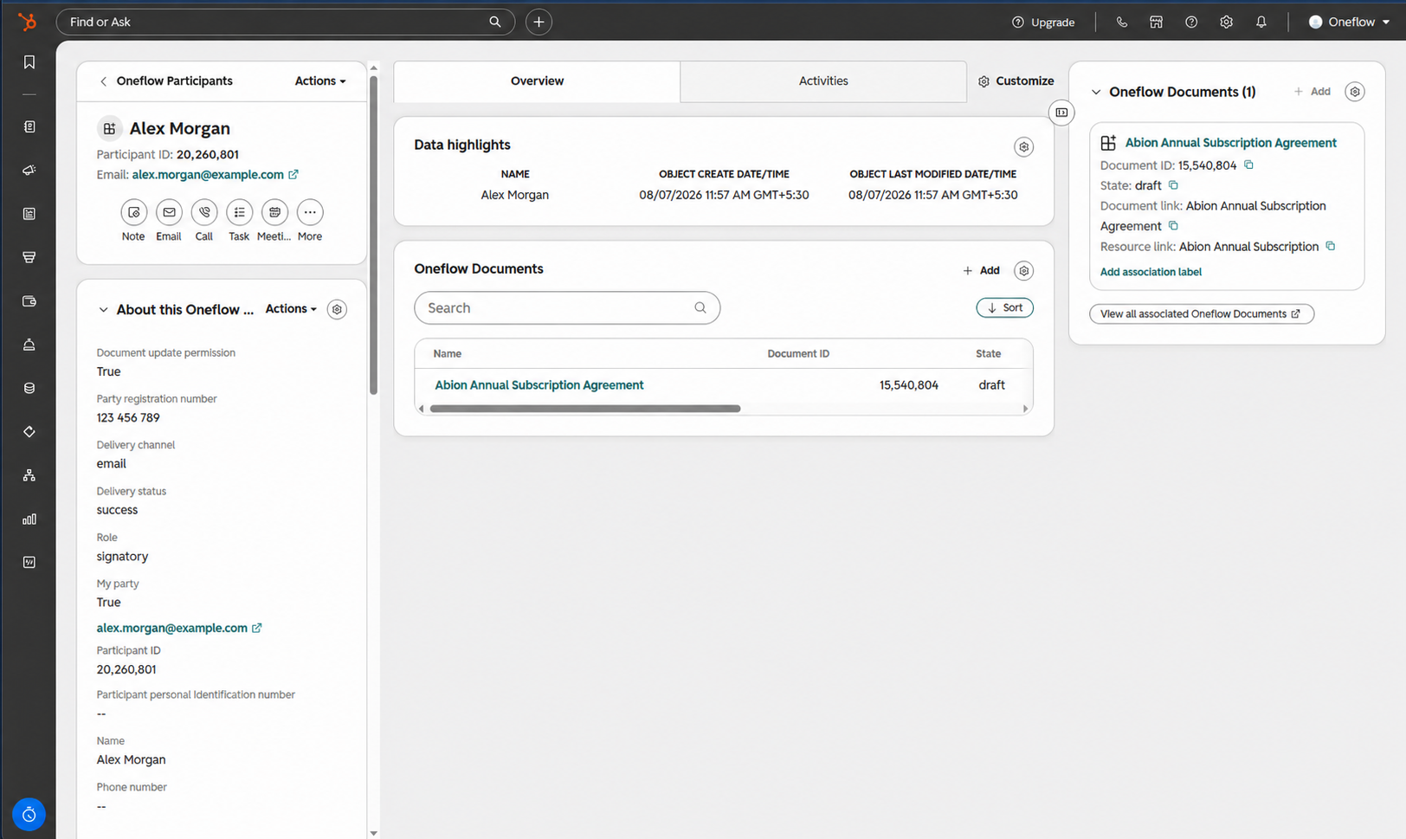Select the Delivery channel value email

point(112,464)
